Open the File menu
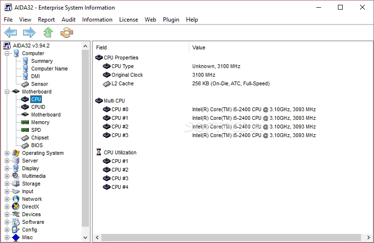This screenshot has width=374, height=243. (8, 20)
